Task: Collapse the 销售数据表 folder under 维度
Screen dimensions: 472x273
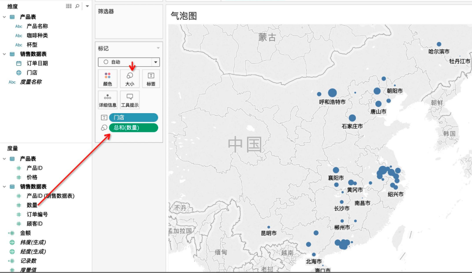Action: 4,54
